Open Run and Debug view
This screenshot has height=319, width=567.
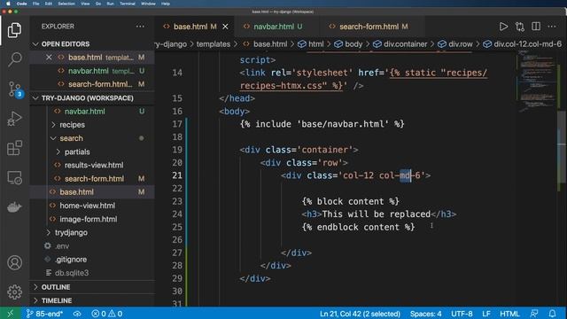click(14, 119)
